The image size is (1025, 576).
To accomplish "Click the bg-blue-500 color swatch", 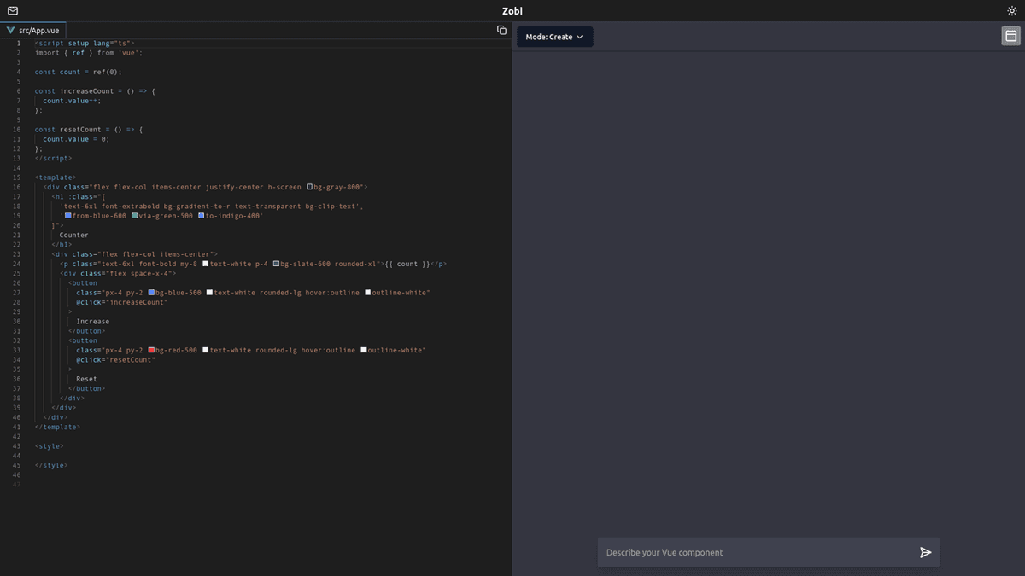I will [151, 293].
